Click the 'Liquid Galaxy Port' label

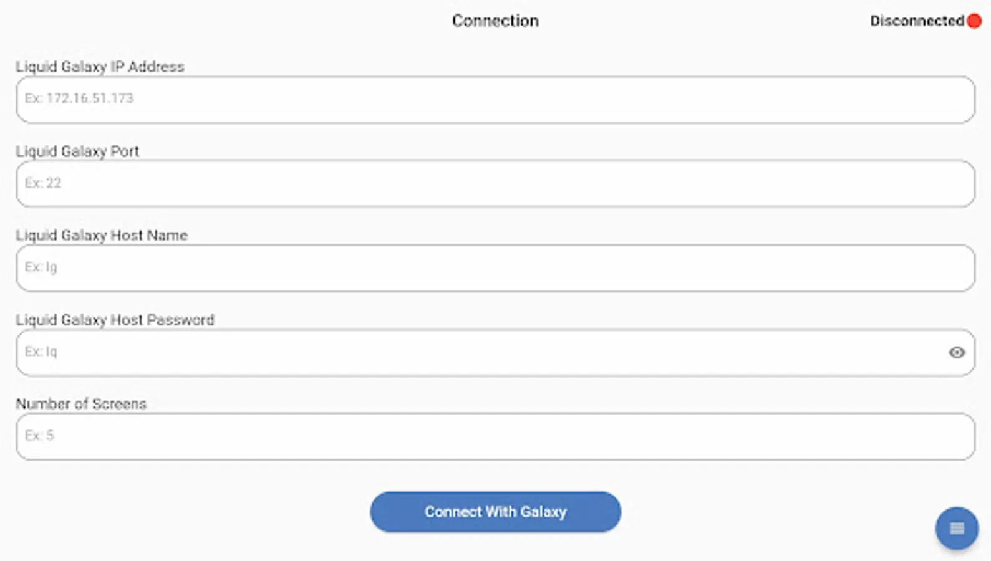(77, 151)
